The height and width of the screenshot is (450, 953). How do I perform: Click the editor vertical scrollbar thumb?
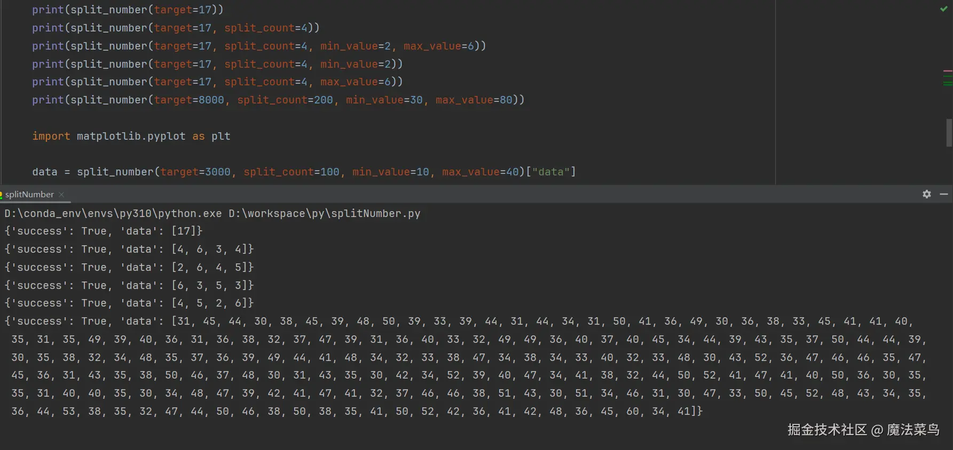949,133
